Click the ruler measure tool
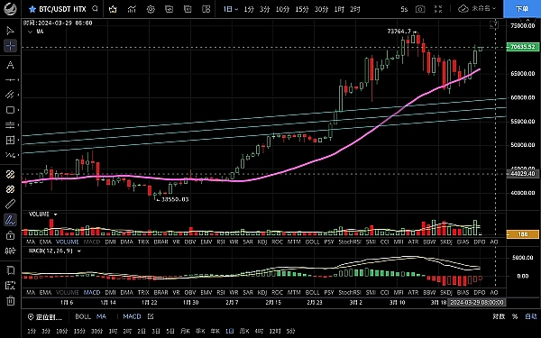The height and width of the screenshot is (338, 541). tap(10, 204)
